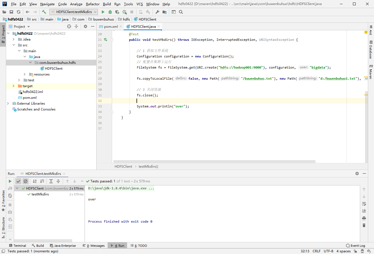Screen dimensions: 374x254
Task: Run HDFSClient.testMkdirs with green play icon
Action: click(x=103, y=12)
